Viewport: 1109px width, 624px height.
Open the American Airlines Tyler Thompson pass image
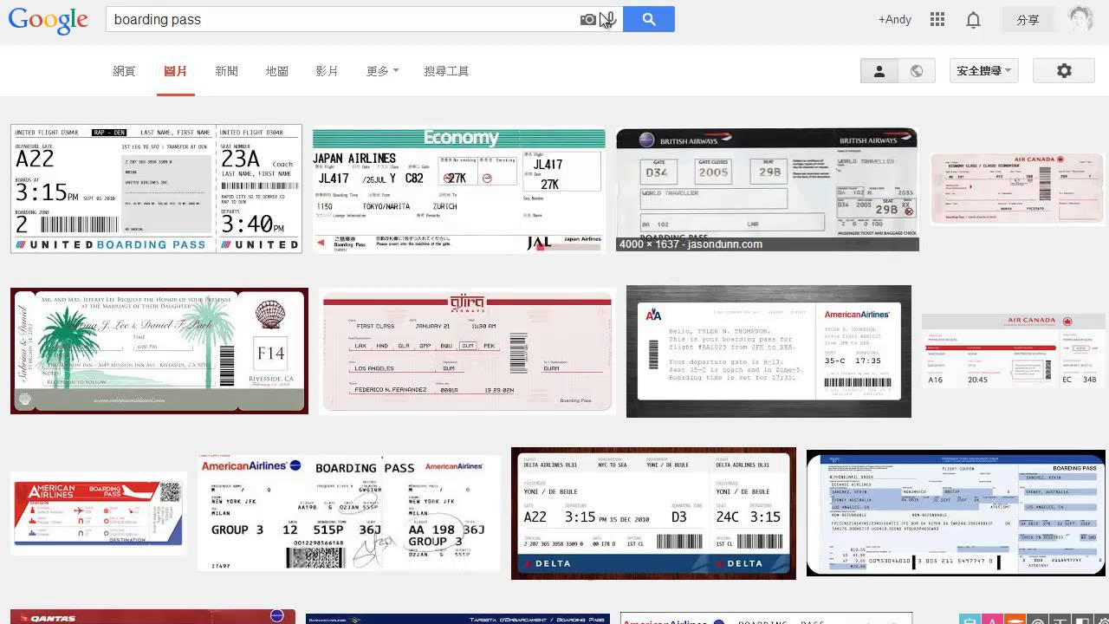769,351
